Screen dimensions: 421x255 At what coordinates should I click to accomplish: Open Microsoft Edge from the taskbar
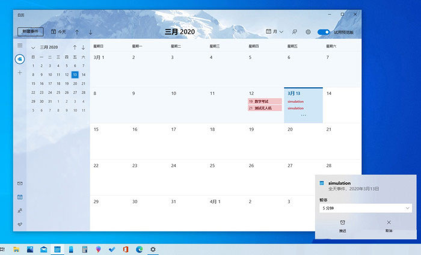pyautogui.click(x=139, y=249)
